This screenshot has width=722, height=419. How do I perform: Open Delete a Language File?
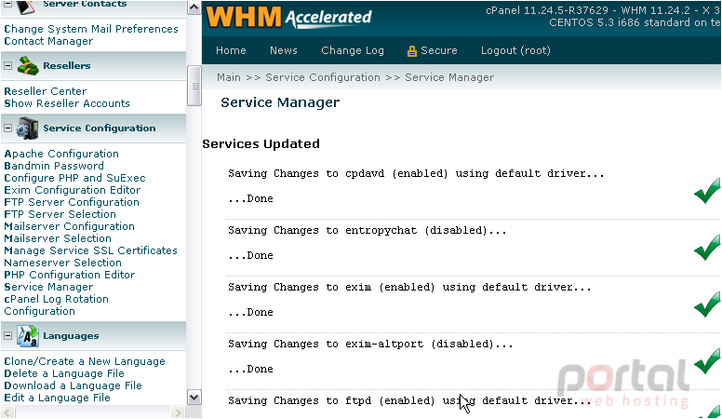point(64,373)
